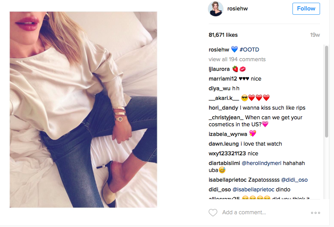Open the @herolindymeri mention link
The image size is (334, 227).
[261, 163]
